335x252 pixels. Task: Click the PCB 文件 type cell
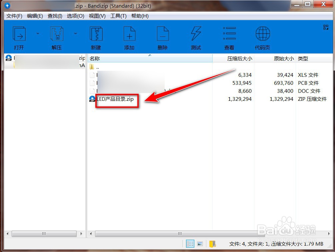(x=308, y=83)
